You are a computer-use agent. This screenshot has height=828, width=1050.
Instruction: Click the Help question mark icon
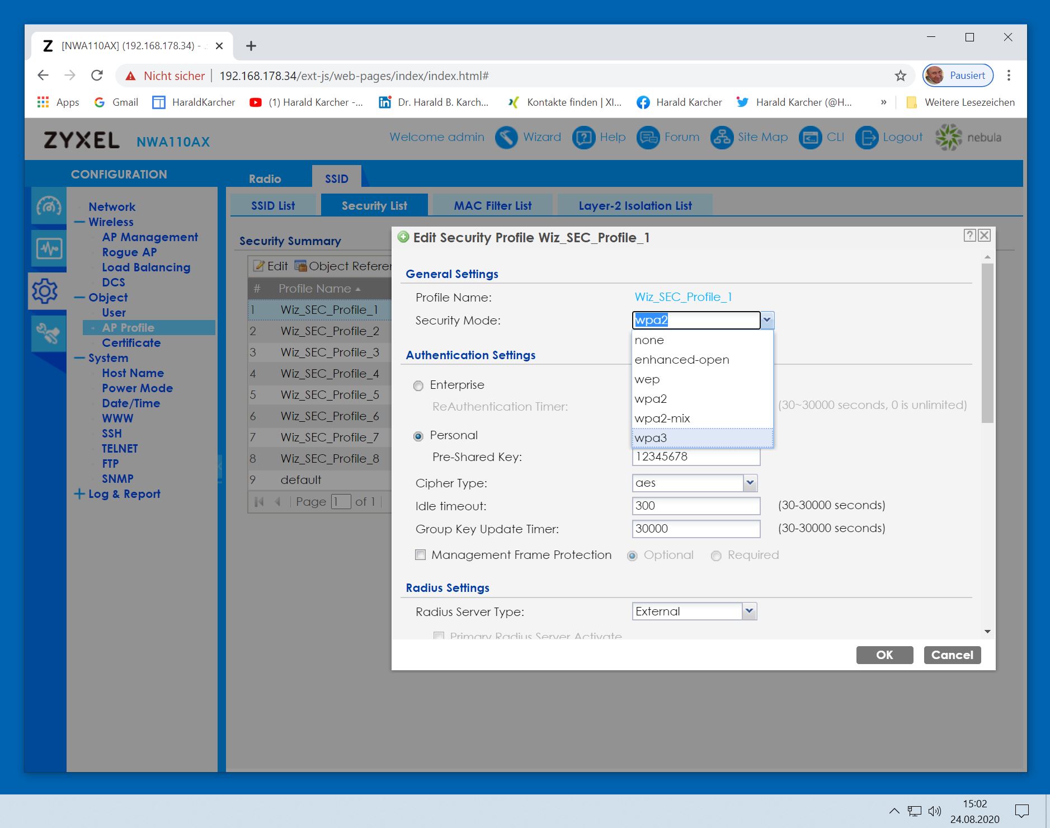583,138
